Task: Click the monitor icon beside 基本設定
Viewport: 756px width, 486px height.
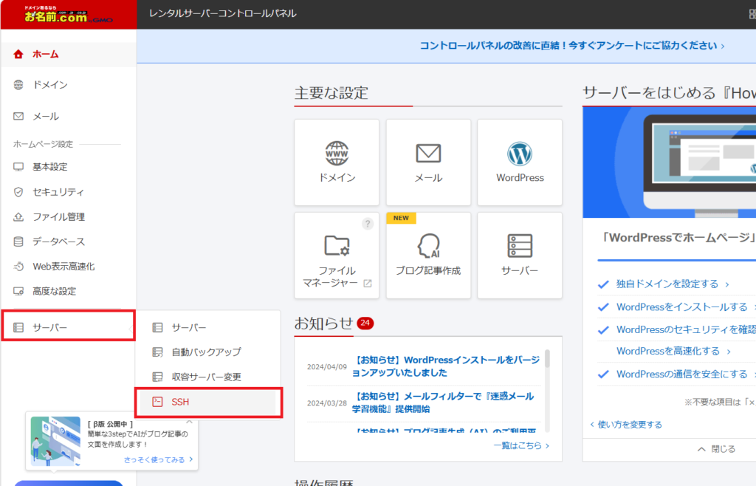Action: 18,167
